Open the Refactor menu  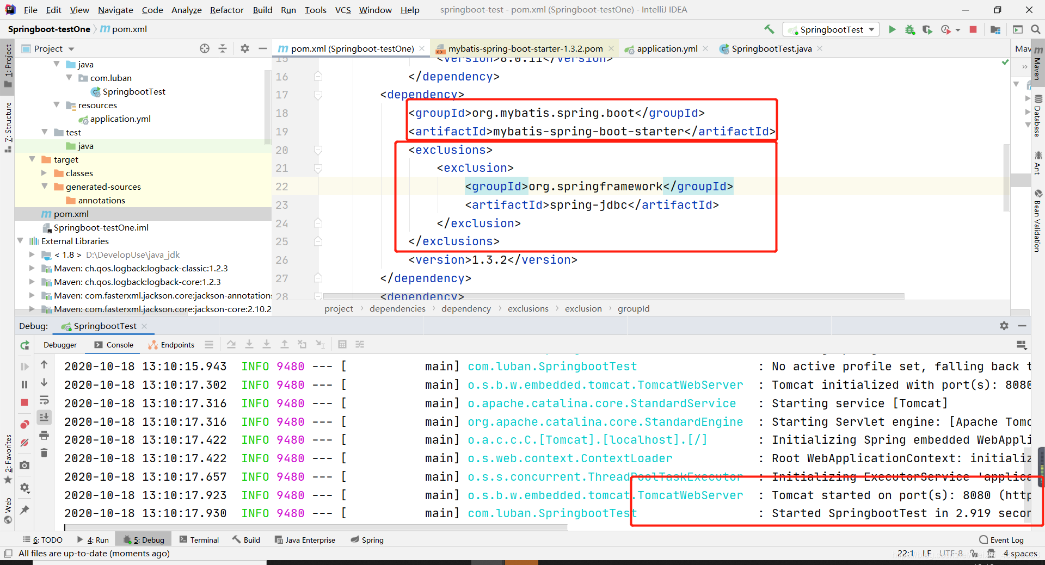point(227,10)
